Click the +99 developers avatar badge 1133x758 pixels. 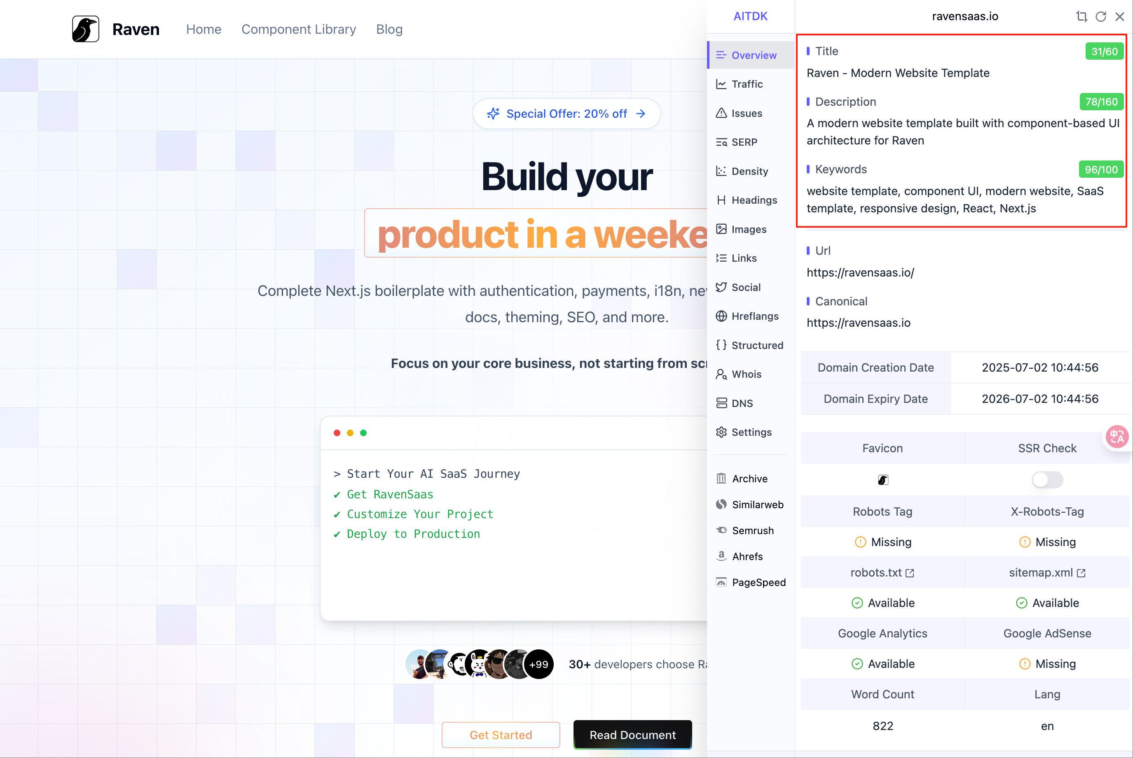click(x=538, y=664)
